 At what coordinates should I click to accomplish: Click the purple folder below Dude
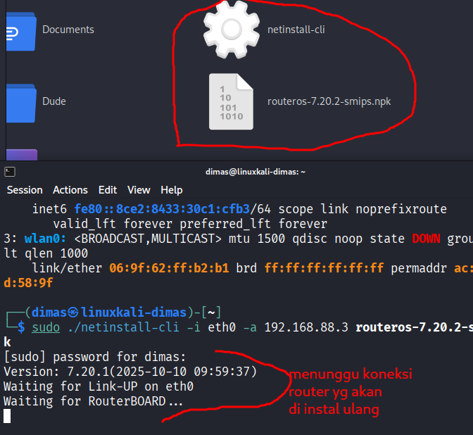(x=21, y=156)
